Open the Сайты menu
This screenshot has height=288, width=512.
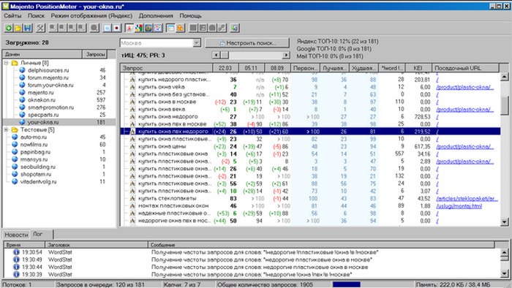pyautogui.click(x=12, y=15)
